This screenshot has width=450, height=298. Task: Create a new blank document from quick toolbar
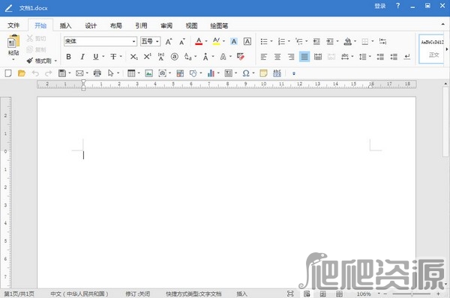pos(8,73)
